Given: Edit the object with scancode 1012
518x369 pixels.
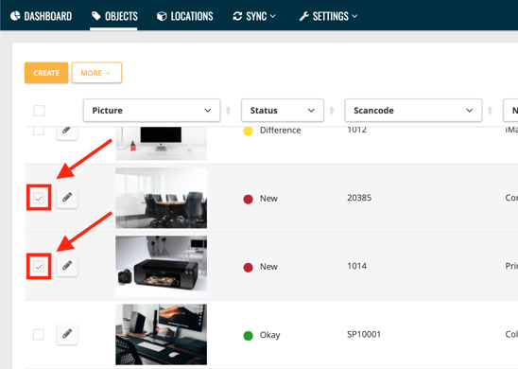Looking at the screenshot, I should (x=67, y=132).
